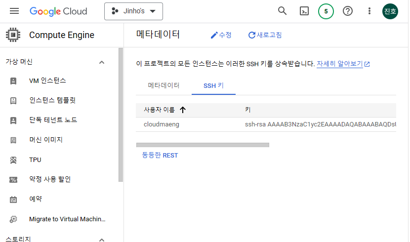Switch to the 메타데이터 tab
The width and height of the screenshot is (410, 242).
pos(164,85)
